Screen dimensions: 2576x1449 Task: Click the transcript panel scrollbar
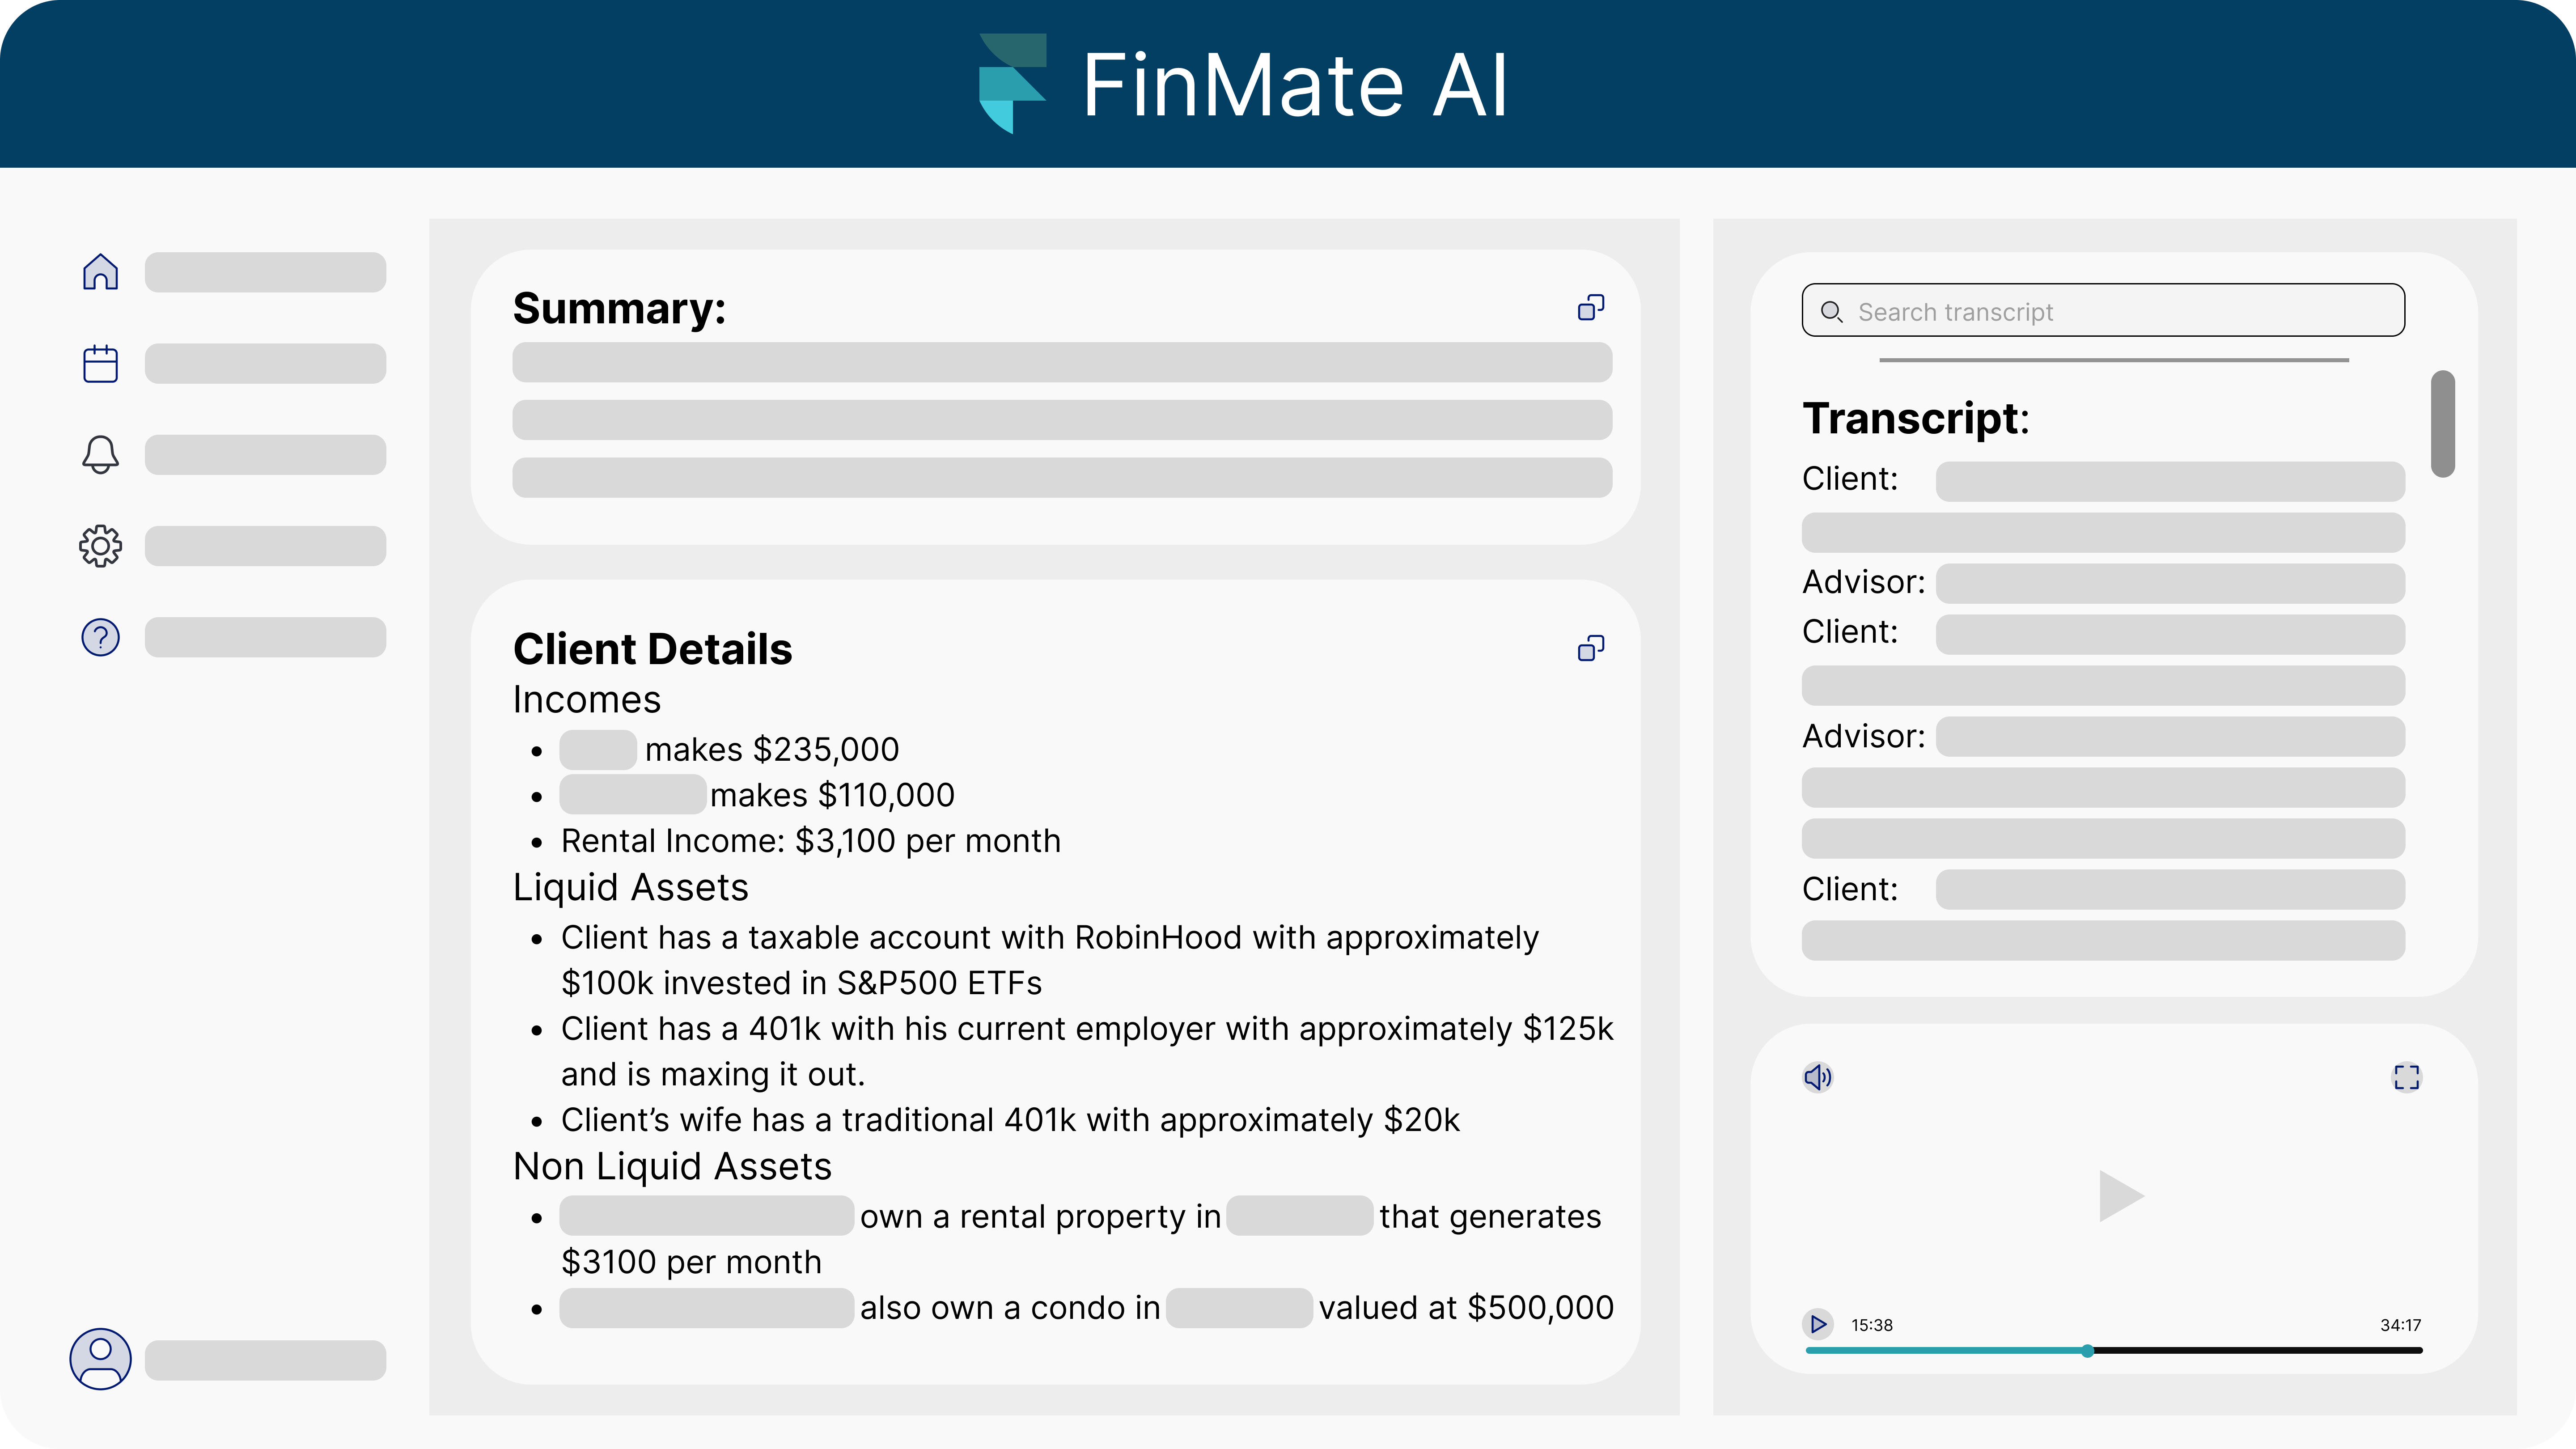2443,423
